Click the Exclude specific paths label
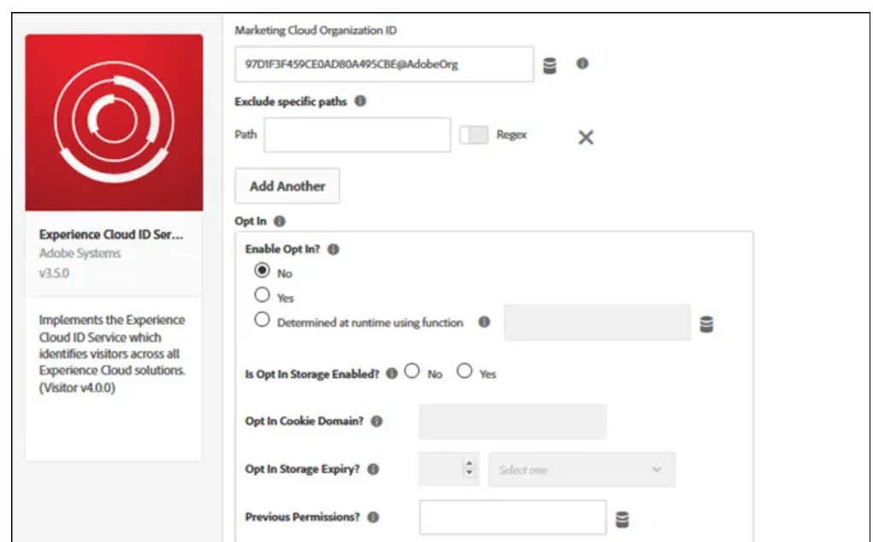873x542 pixels. coord(291,102)
